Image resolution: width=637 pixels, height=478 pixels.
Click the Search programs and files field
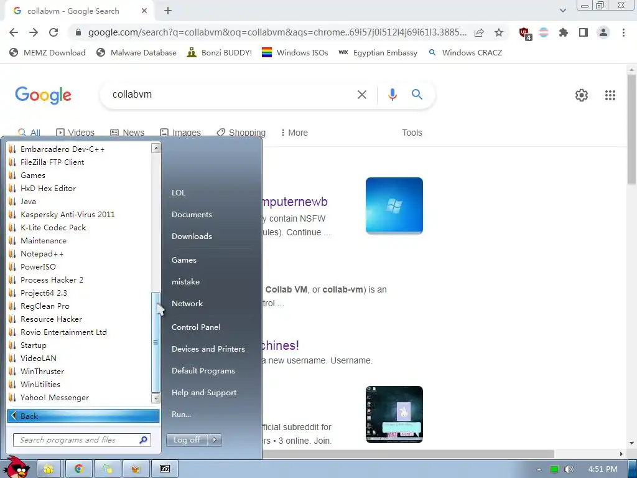(82, 440)
